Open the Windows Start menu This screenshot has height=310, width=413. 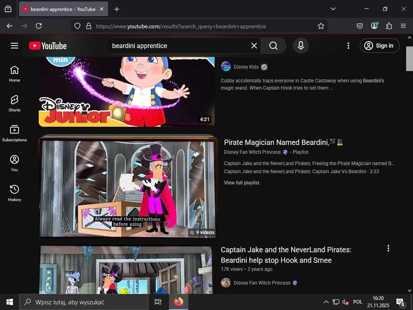click(10, 302)
